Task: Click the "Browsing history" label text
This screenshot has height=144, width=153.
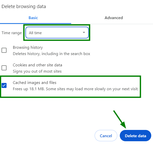Action: tap(28, 47)
